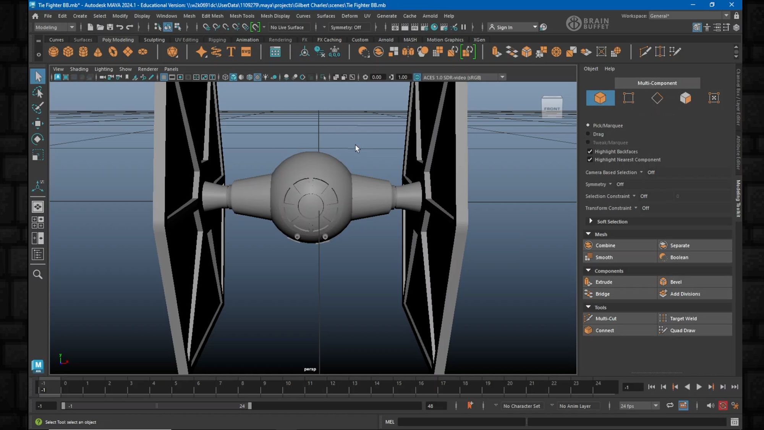Click the timeline play forward button
Viewport: 764px width, 430px height.
[699, 387]
